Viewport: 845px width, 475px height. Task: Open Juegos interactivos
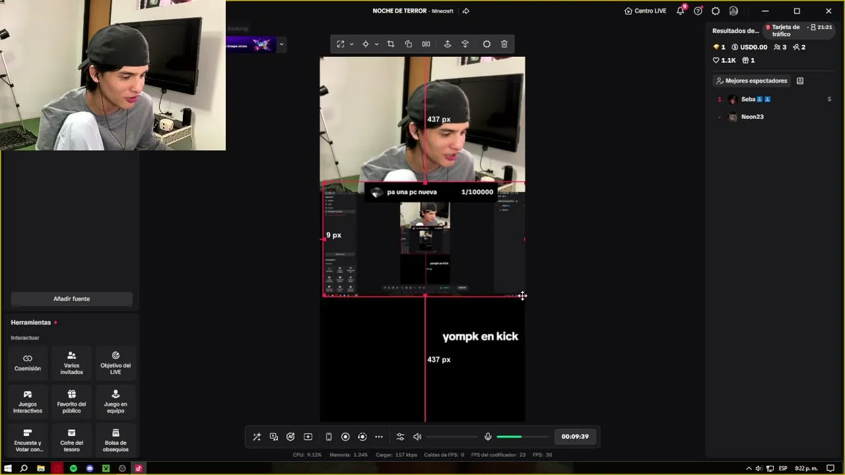coord(28,401)
